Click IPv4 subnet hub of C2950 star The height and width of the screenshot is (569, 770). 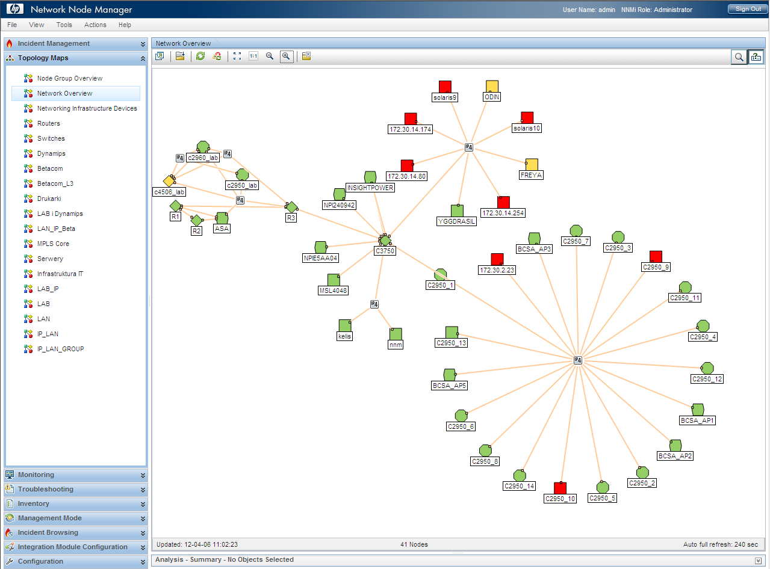pyautogui.click(x=578, y=360)
